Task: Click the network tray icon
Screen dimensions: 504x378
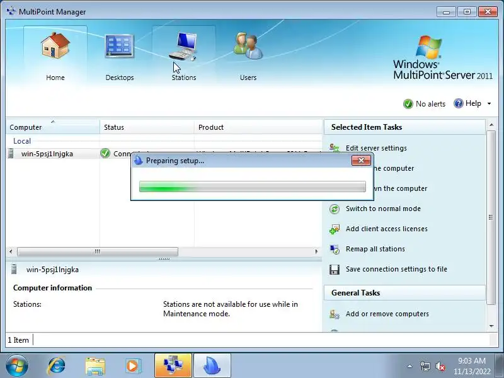Action: [425, 366]
